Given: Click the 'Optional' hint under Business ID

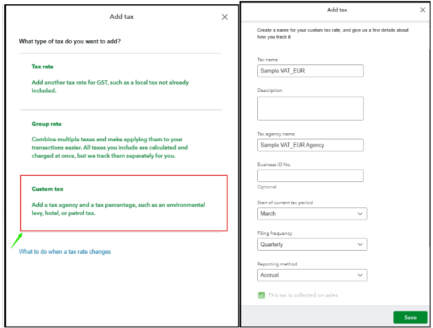Looking at the screenshot, I should point(267,187).
